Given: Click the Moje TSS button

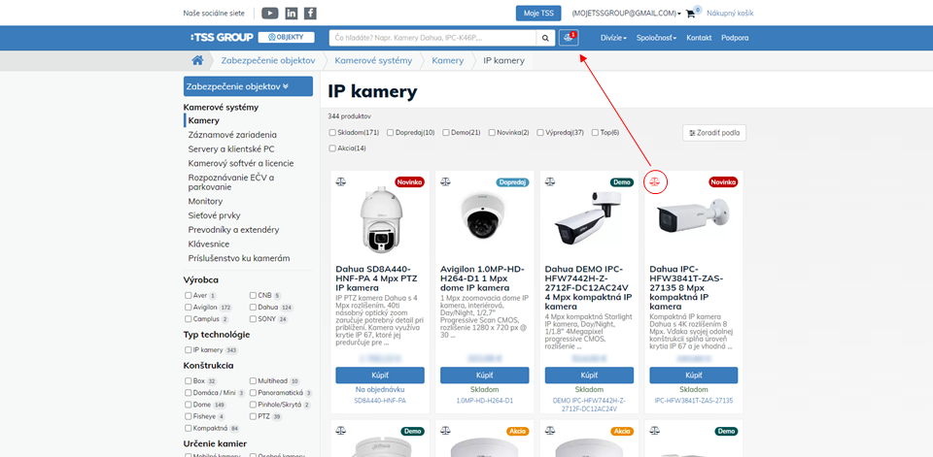Looking at the screenshot, I should tap(538, 13).
